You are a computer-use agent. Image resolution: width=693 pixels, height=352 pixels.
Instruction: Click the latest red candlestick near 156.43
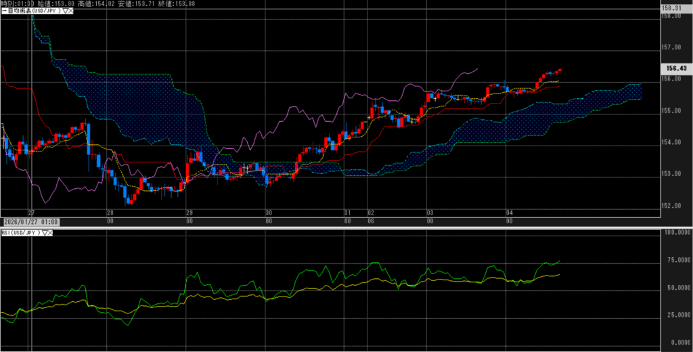(560, 70)
